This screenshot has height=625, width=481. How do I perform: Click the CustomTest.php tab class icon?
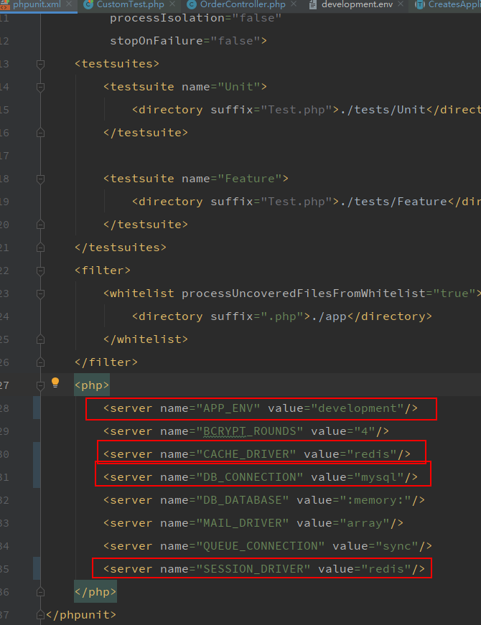[x=88, y=4]
